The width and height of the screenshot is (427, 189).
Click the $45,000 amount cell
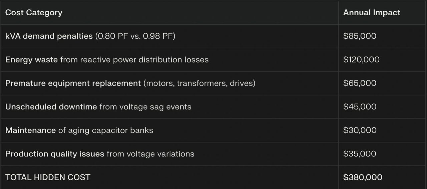360,107
